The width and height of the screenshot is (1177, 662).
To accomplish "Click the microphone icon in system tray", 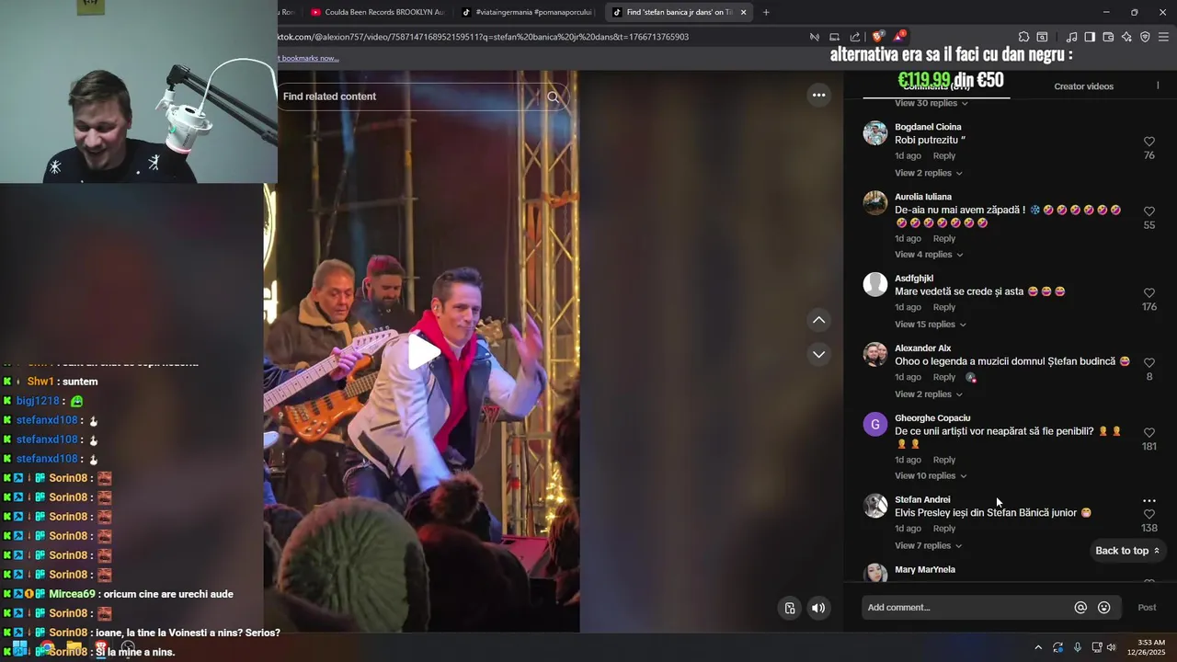I will [1077, 647].
